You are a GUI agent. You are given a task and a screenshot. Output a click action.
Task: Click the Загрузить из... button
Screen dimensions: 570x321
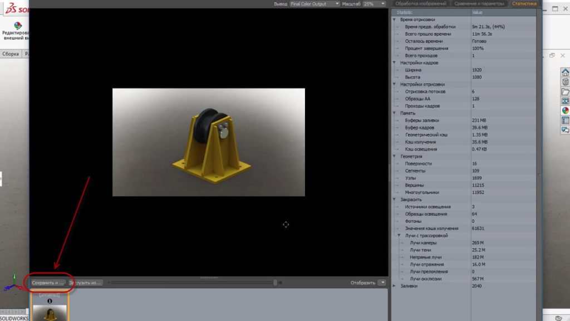tap(85, 283)
